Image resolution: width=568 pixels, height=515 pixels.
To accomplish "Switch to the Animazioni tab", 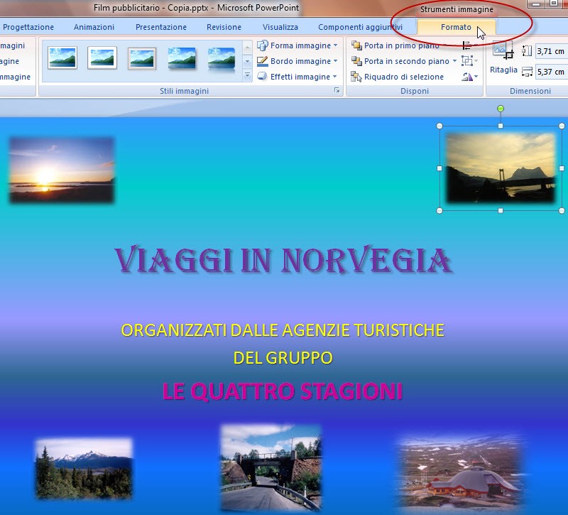I will click(94, 27).
